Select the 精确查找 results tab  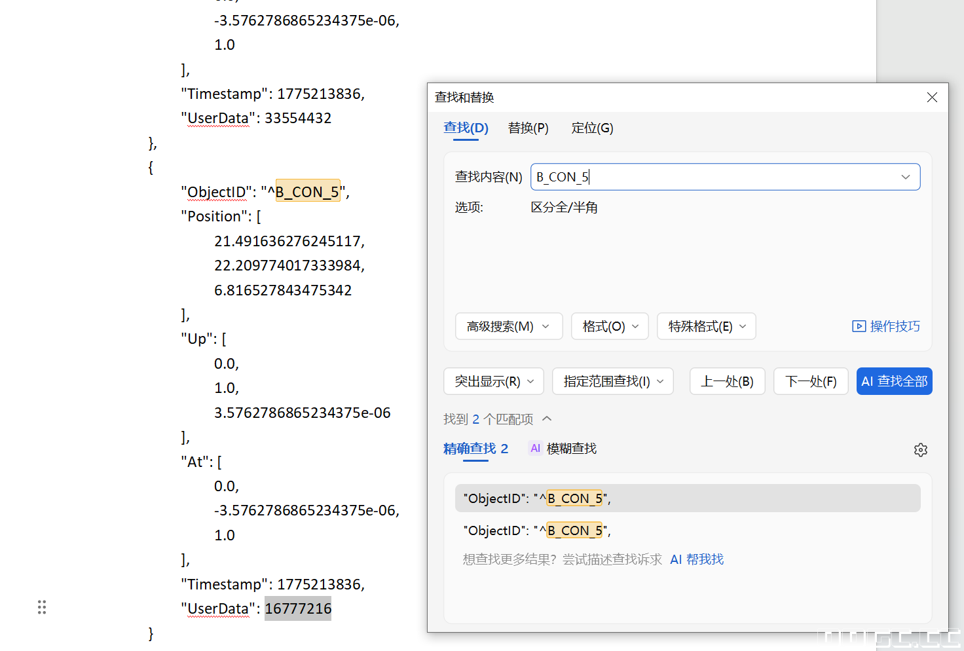[475, 449]
